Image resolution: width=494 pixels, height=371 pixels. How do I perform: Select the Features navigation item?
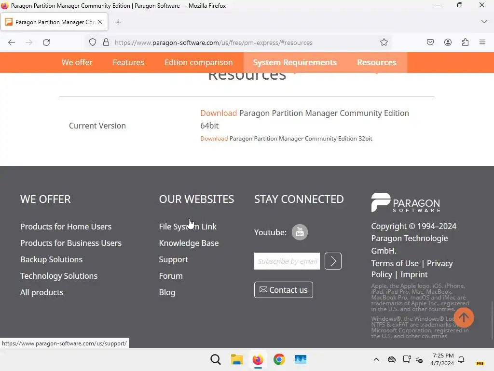click(128, 62)
